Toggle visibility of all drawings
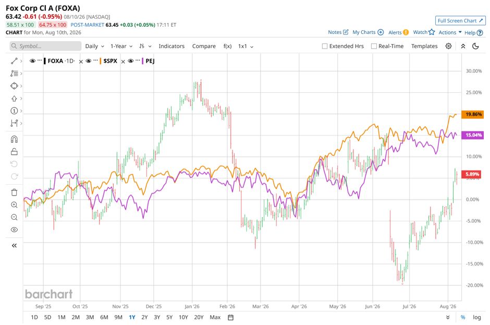This screenshot has height=325, width=490. click(14, 230)
